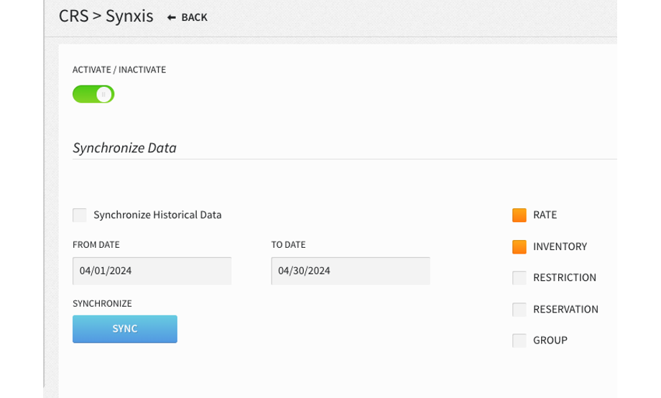Enable the RESTRICTION checkbox

[519, 278]
